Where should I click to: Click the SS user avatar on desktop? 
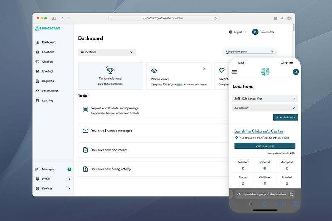pyautogui.click(x=255, y=32)
